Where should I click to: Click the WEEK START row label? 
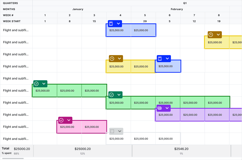click(x=12, y=21)
